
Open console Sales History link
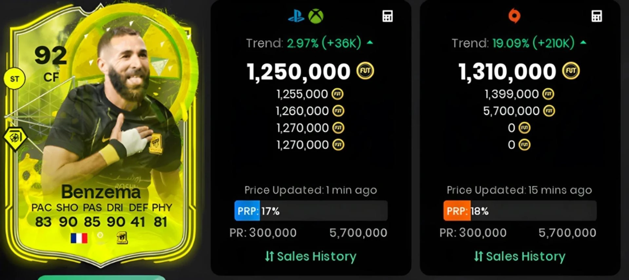pos(311,256)
